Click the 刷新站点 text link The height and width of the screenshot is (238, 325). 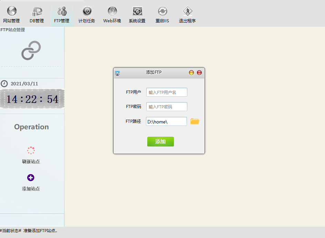tap(31, 162)
